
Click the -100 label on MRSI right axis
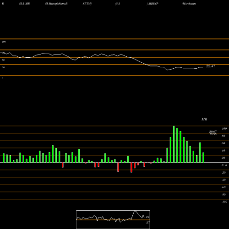[224, 202]
